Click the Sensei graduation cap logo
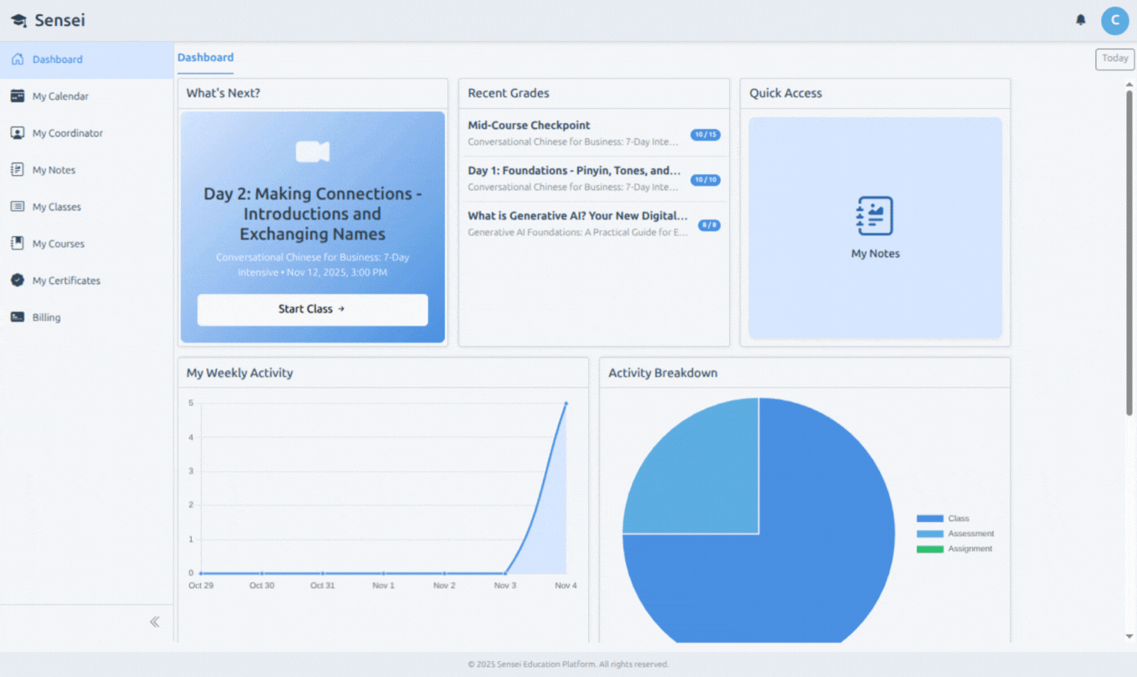The image size is (1137, 677). pos(18,19)
